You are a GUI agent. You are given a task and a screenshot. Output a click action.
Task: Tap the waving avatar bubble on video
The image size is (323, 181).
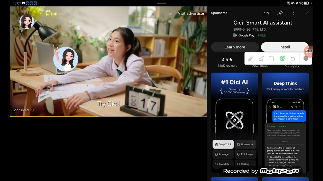pyautogui.click(x=66, y=59)
